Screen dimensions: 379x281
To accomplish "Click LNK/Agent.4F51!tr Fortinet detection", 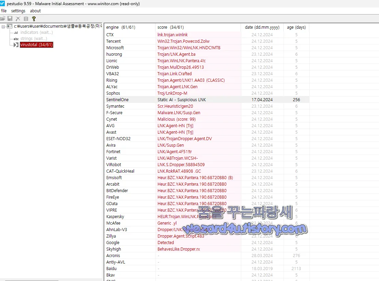I will tap(175, 152).
